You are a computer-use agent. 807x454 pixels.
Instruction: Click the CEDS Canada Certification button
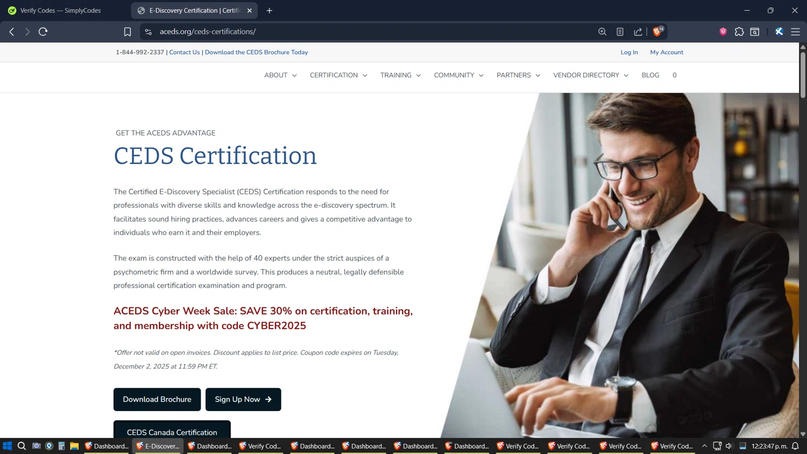172,430
